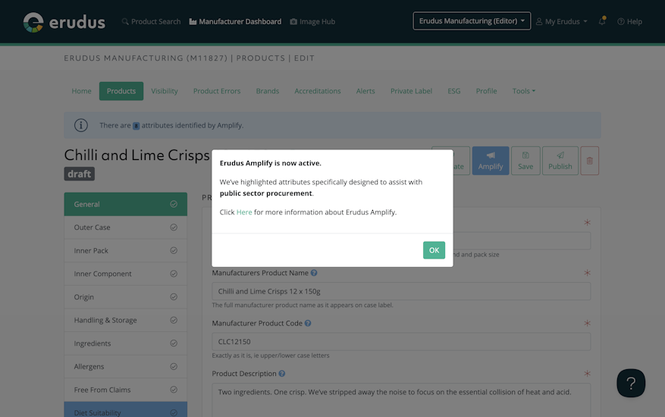
Task: Go to Manufacturer Dashboard
Action: point(235,22)
